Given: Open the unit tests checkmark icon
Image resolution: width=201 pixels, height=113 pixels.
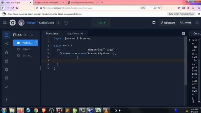Looking at the screenshot, I should (7, 87).
